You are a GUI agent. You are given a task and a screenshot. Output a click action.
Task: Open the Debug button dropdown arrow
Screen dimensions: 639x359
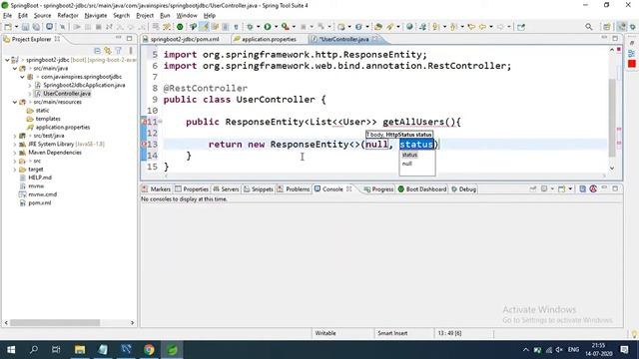pyautogui.click(x=258, y=27)
